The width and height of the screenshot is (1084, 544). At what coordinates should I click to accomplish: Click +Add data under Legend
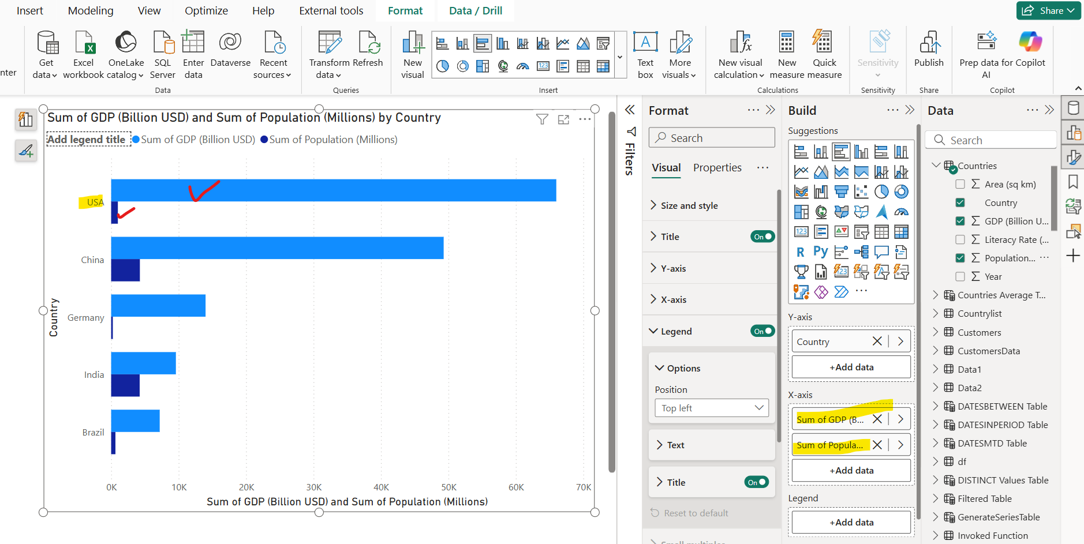tap(851, 522)
